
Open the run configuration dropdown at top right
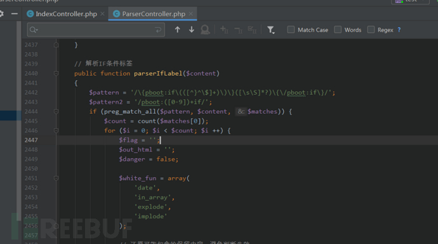pos(410,1)
